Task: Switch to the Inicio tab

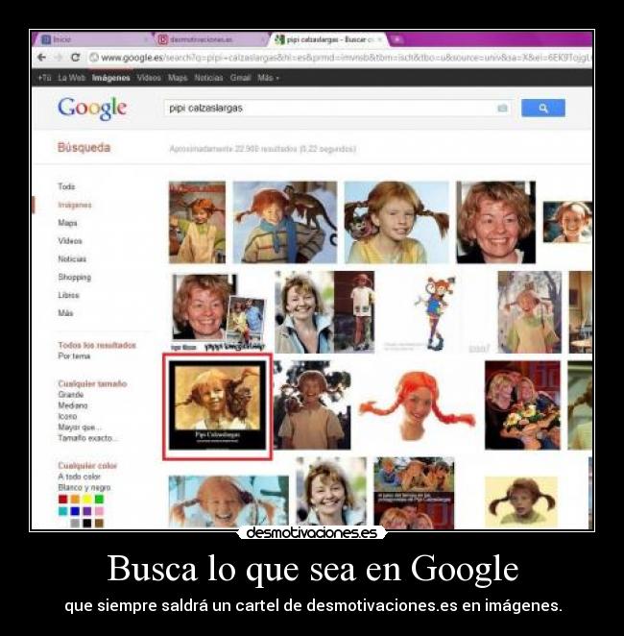Action: (94, 39)
